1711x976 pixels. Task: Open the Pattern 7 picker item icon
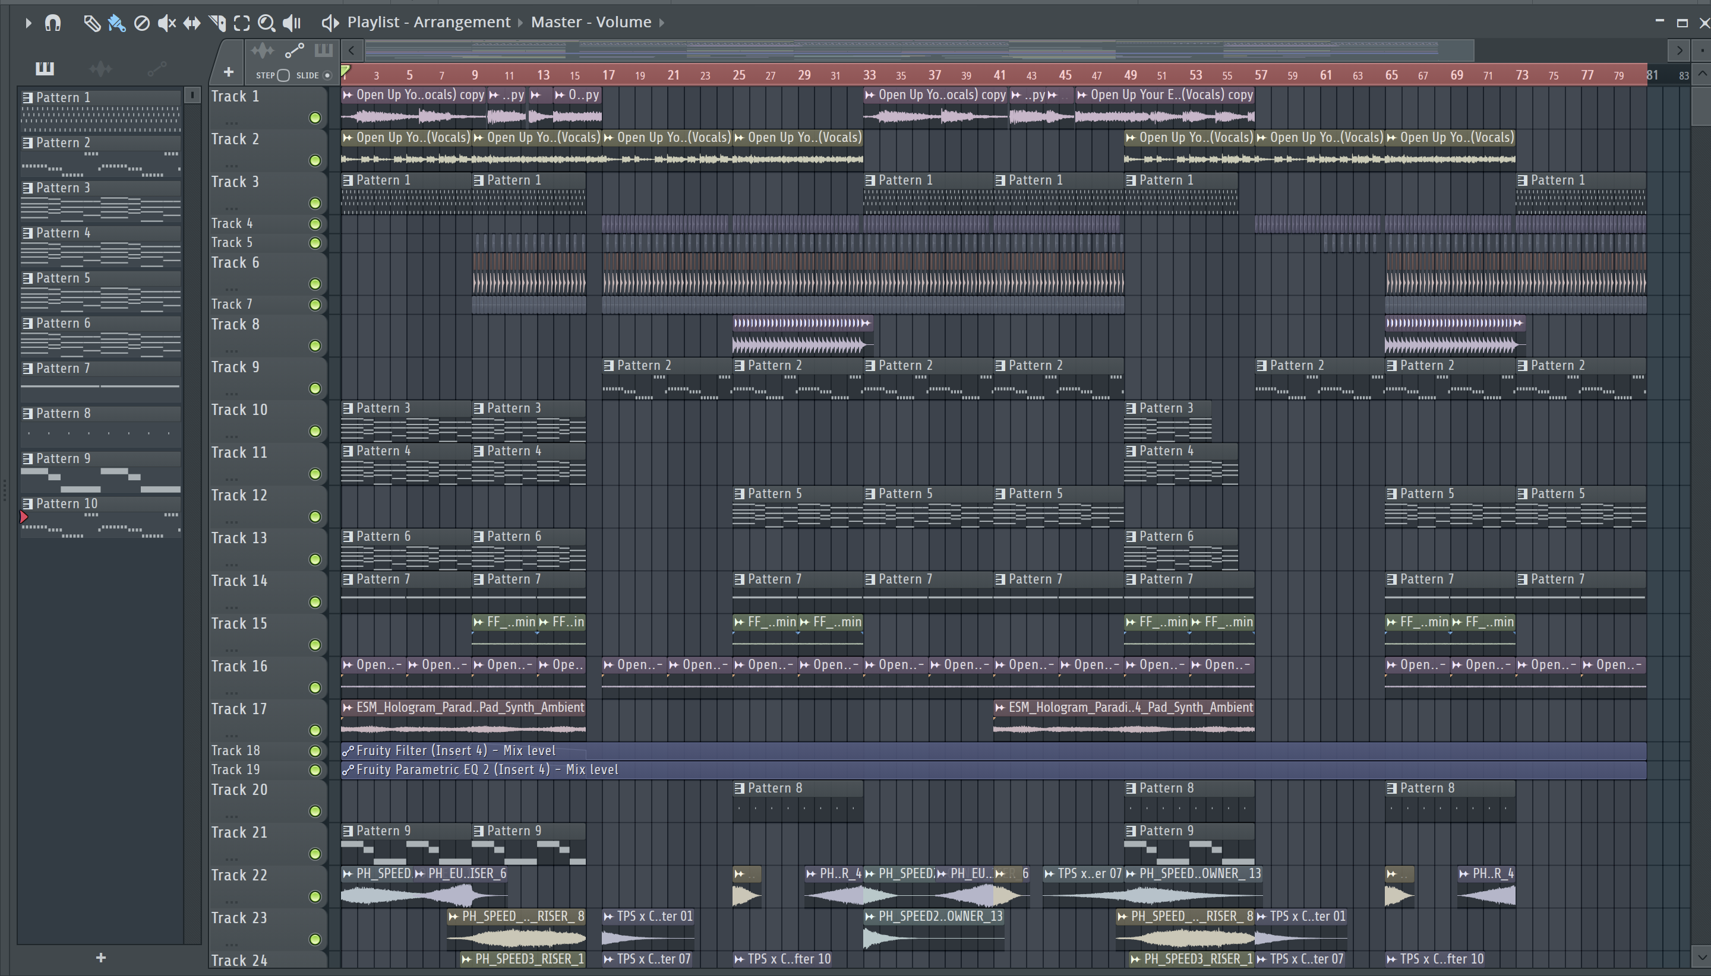click(x=27, y=369)
